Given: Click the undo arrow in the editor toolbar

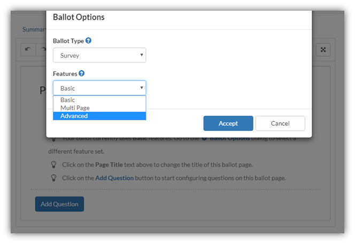Looking at the screenshot, I should [x=28, y=49].
